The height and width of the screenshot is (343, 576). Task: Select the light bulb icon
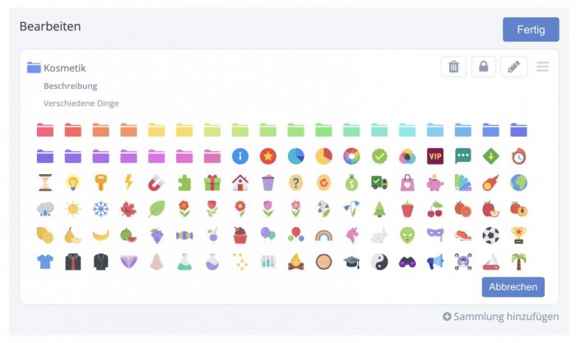pos(72,183)
